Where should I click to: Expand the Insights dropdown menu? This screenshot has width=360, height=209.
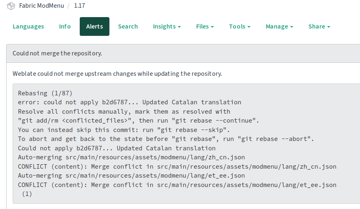[167, 26]
